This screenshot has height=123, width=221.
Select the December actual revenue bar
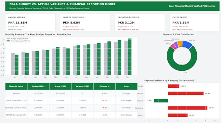click(130, 57)
